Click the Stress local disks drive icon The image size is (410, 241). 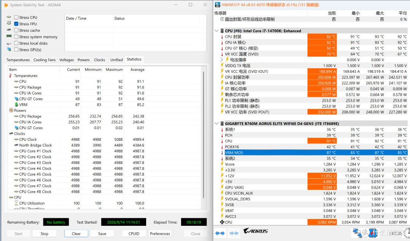pos(9,43)
